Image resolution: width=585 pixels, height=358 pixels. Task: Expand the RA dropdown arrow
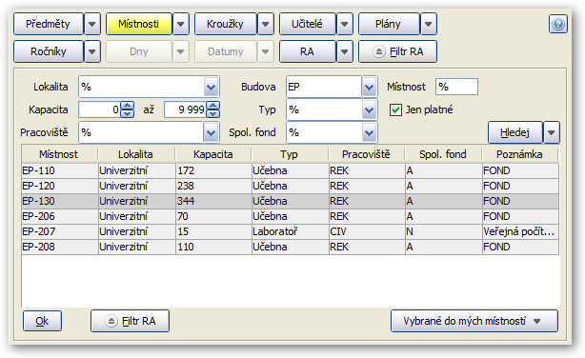point(345,51)
